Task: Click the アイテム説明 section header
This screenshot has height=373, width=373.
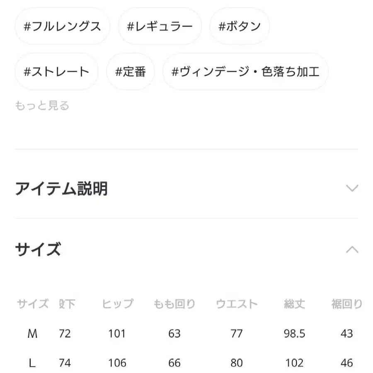Action: 61,189
